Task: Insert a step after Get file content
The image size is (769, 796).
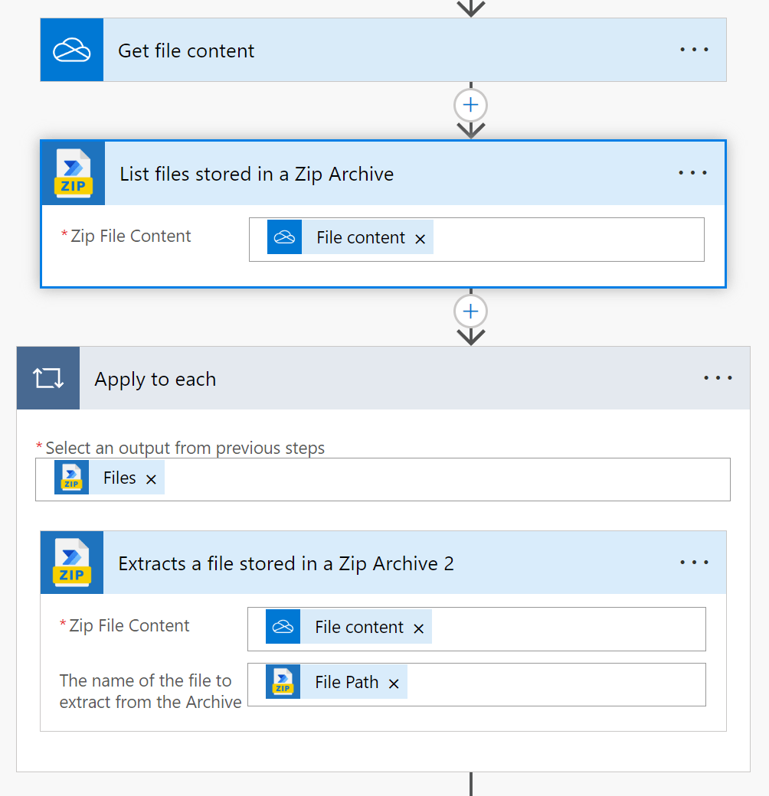Action: (470, 105)
